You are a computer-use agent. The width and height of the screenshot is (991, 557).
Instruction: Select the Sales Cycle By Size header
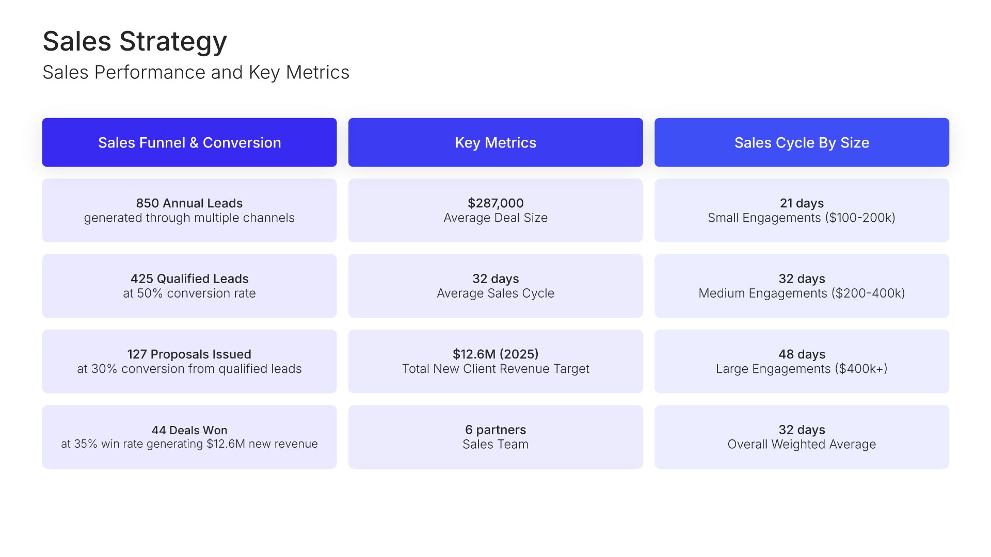[x=802, y=142]
